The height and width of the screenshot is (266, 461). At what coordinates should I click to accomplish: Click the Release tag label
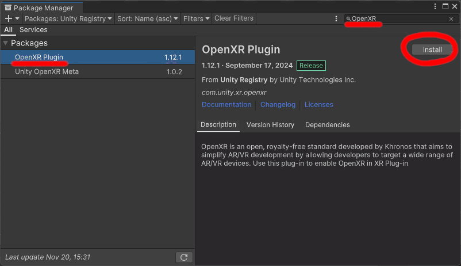(311, 66)
